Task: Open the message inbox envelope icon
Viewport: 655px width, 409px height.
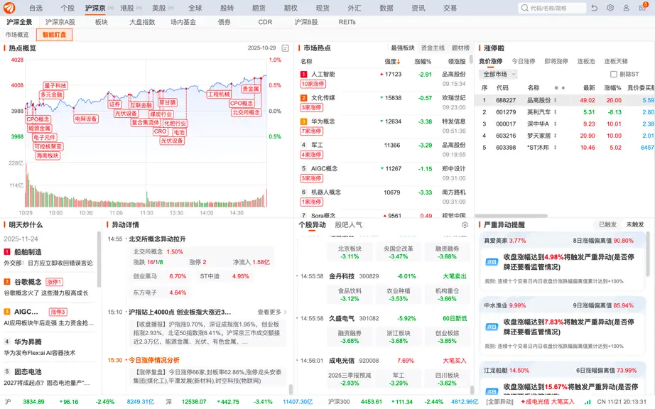Action: click(x=642, y=8)
